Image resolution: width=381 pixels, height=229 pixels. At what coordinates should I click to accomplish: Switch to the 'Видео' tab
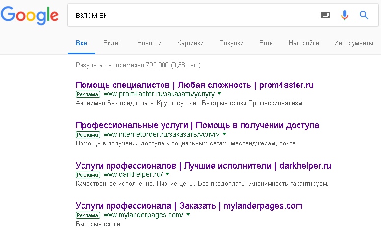112,43
